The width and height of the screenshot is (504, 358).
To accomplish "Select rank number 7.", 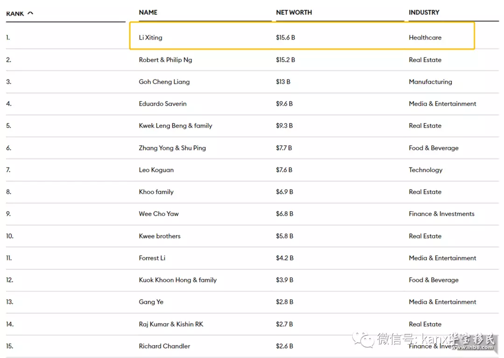I will pyautogui.click(x=8, y=170).
